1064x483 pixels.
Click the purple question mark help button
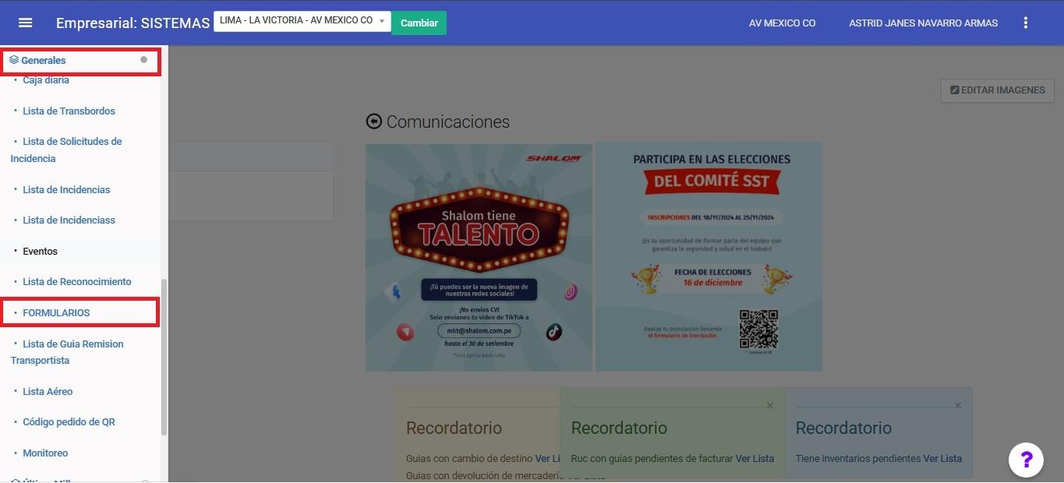1026,460
